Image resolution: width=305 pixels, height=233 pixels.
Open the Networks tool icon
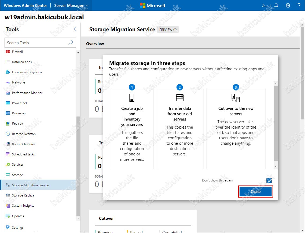[8, 82]
